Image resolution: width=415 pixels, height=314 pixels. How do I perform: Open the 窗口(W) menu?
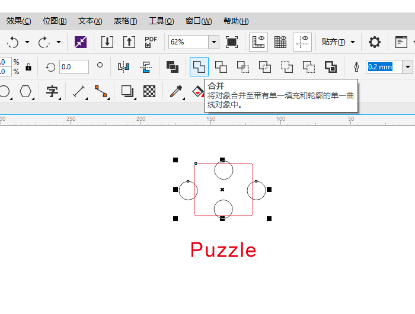click(x=199, y=21)
